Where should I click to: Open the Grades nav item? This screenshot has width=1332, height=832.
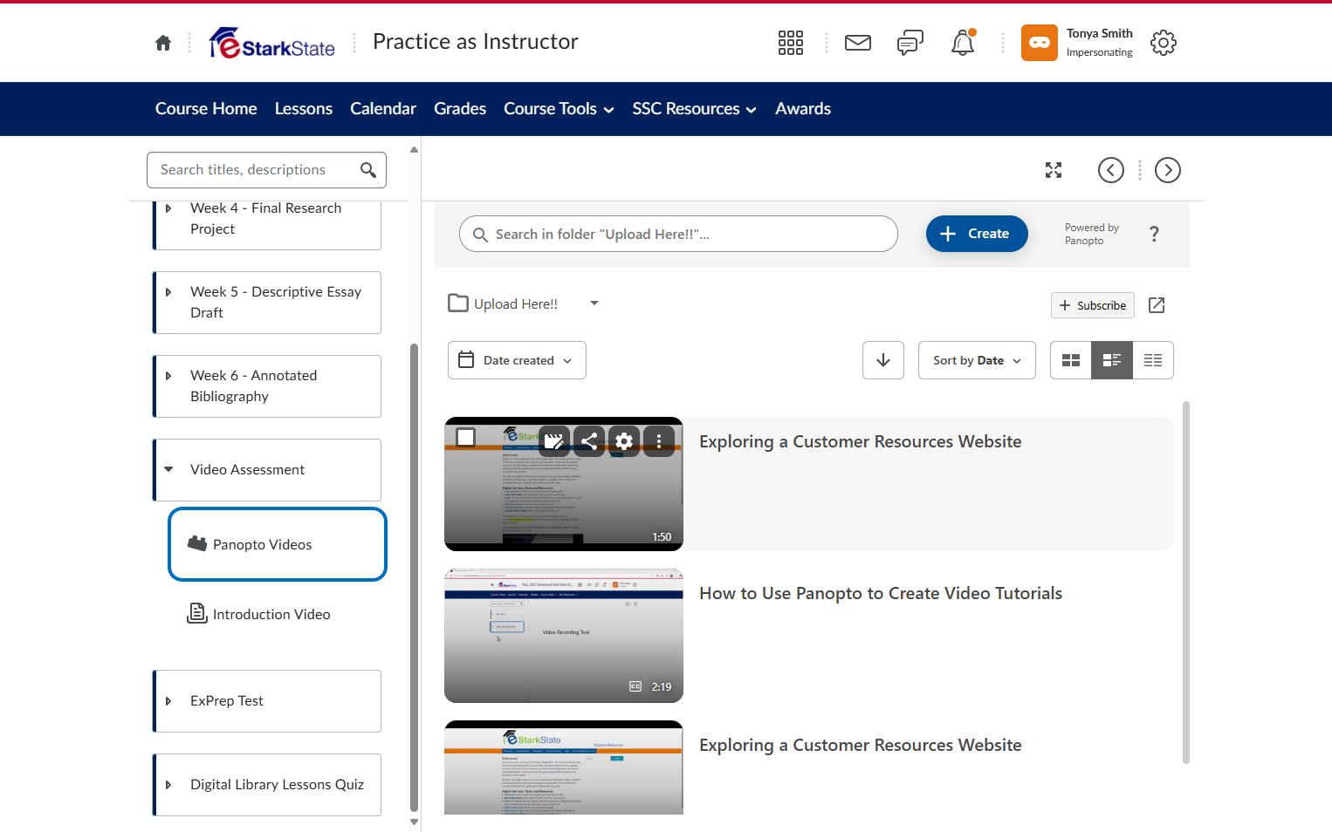460,109
